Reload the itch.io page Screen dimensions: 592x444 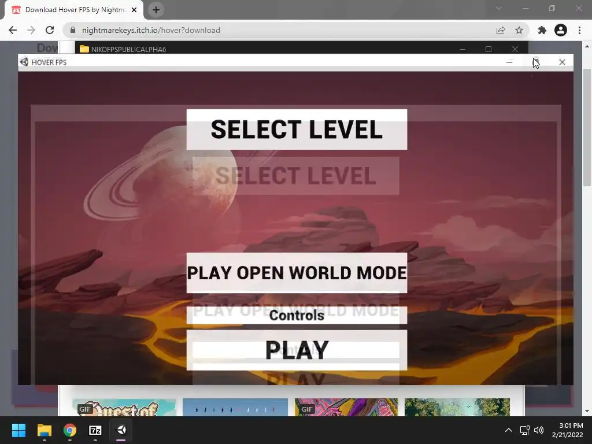[50, 30]
